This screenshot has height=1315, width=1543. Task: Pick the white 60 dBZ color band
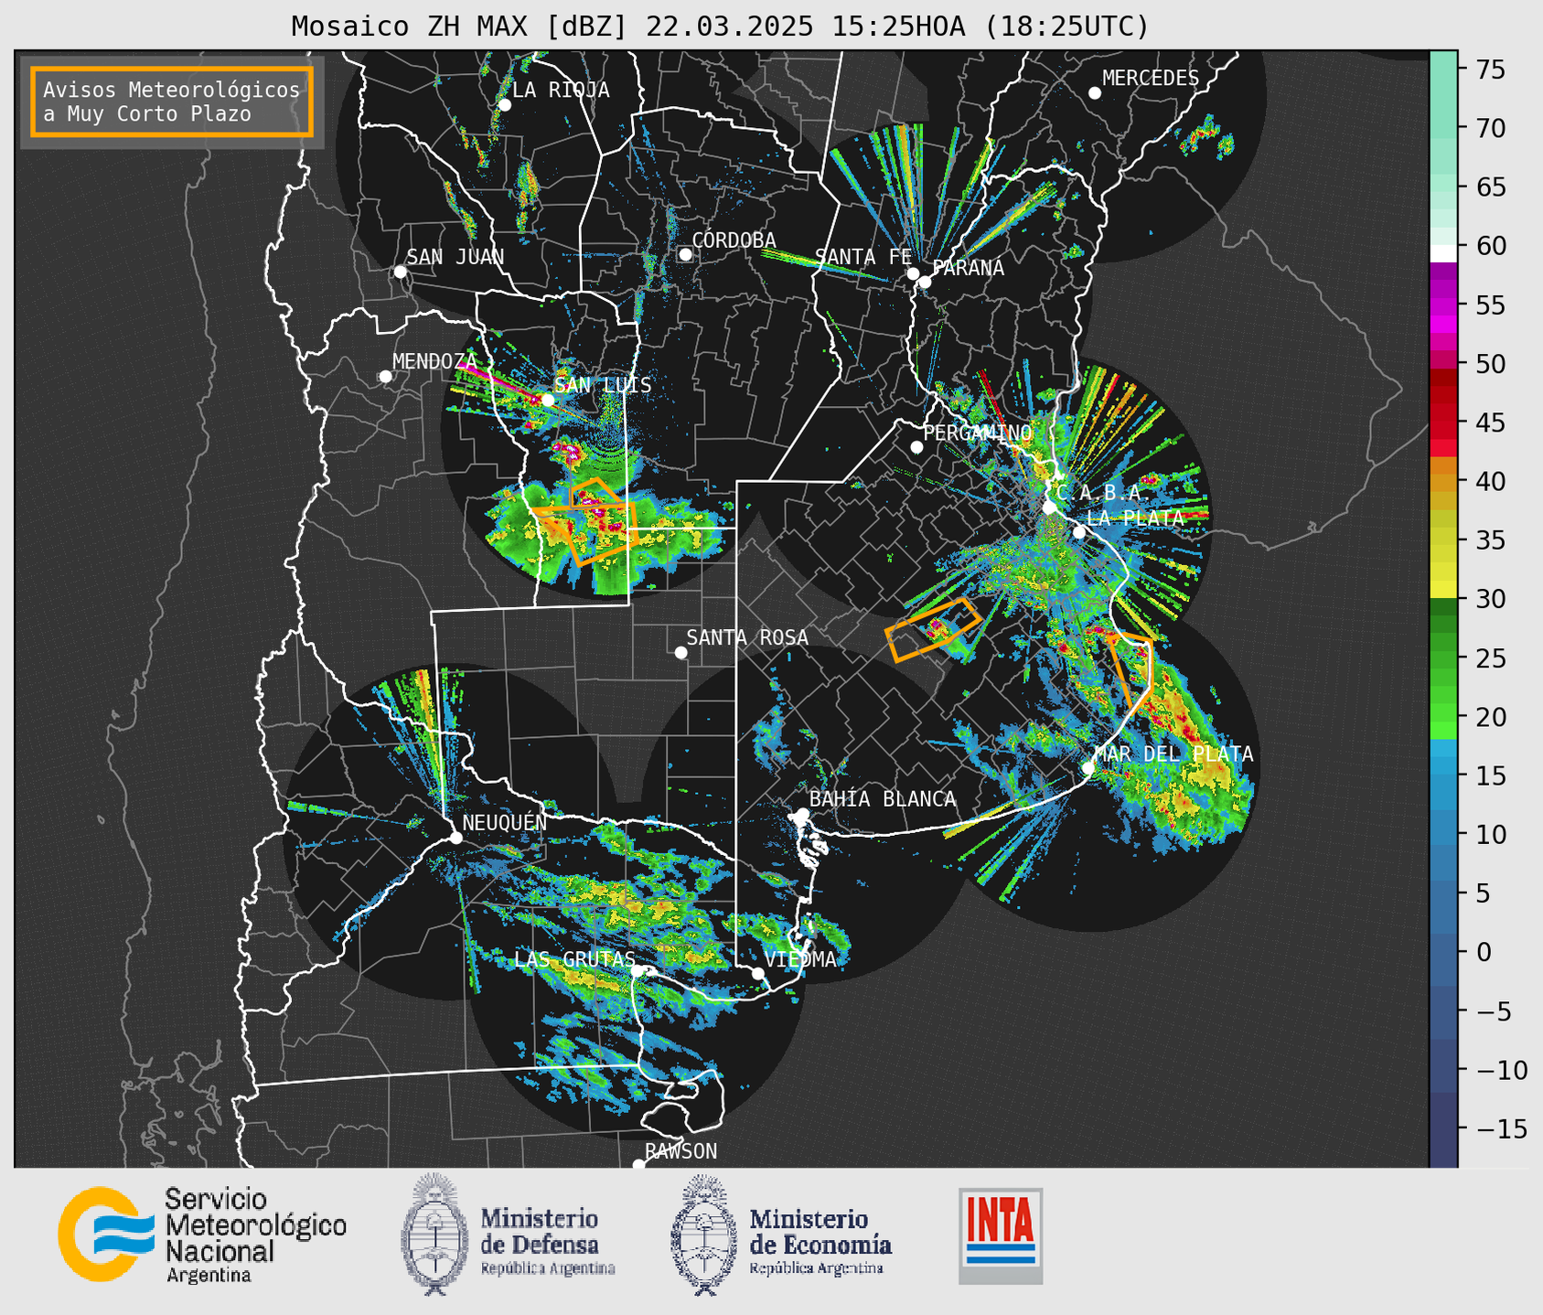tap(1443, 253)
